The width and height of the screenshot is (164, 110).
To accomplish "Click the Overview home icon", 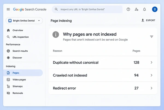I will (8, 30).
